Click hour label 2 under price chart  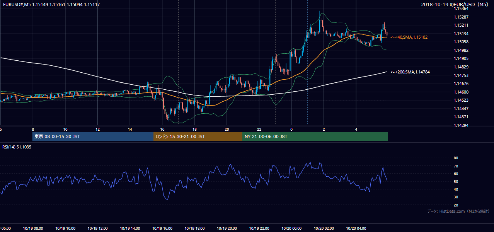tap(324, 129)
